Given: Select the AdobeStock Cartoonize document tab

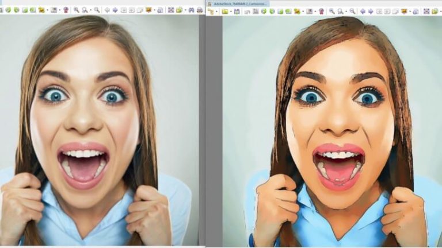Looking at the screenshot, I should point(238,4).
